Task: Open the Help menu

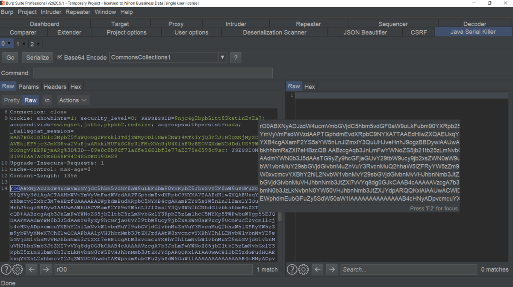Action: tap(127, 12)
